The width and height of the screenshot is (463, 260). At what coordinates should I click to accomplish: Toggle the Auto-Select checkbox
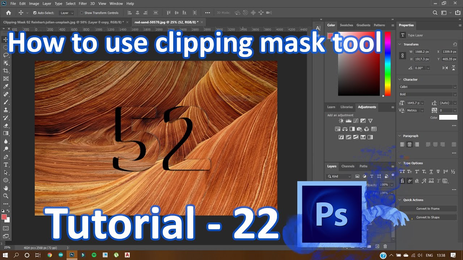coord(35,13)
